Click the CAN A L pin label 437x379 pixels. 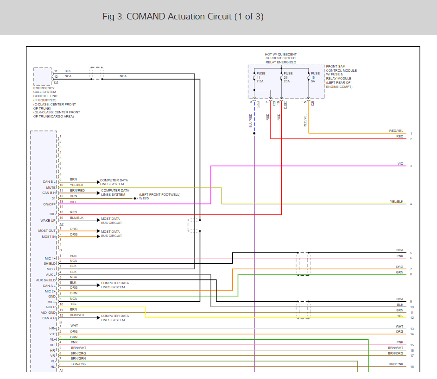coord(49,286)
